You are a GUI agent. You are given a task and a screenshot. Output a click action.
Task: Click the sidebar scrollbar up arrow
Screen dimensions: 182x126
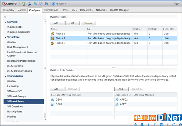[45, 21]
